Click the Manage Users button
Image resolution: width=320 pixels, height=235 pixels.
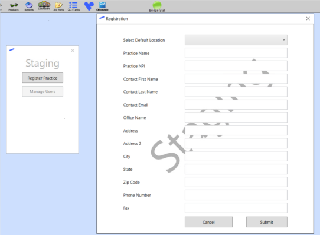coord(43,91)
